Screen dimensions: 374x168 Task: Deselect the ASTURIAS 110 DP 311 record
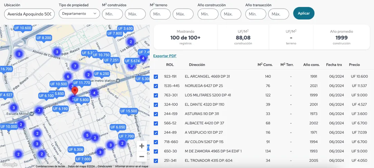[x=156, y=114]
